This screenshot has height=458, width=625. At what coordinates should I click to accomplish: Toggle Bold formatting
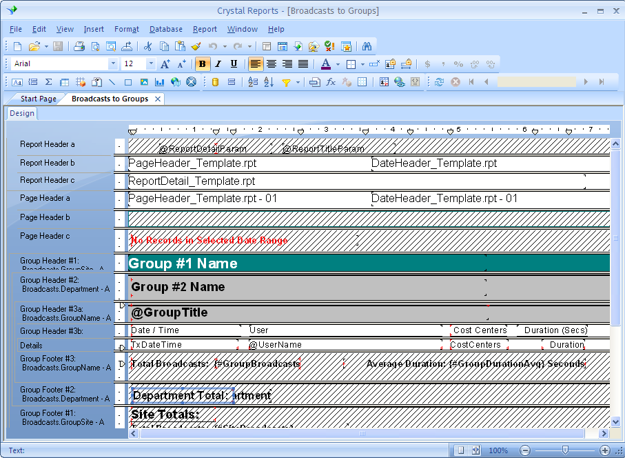click(x=203, y=64)
